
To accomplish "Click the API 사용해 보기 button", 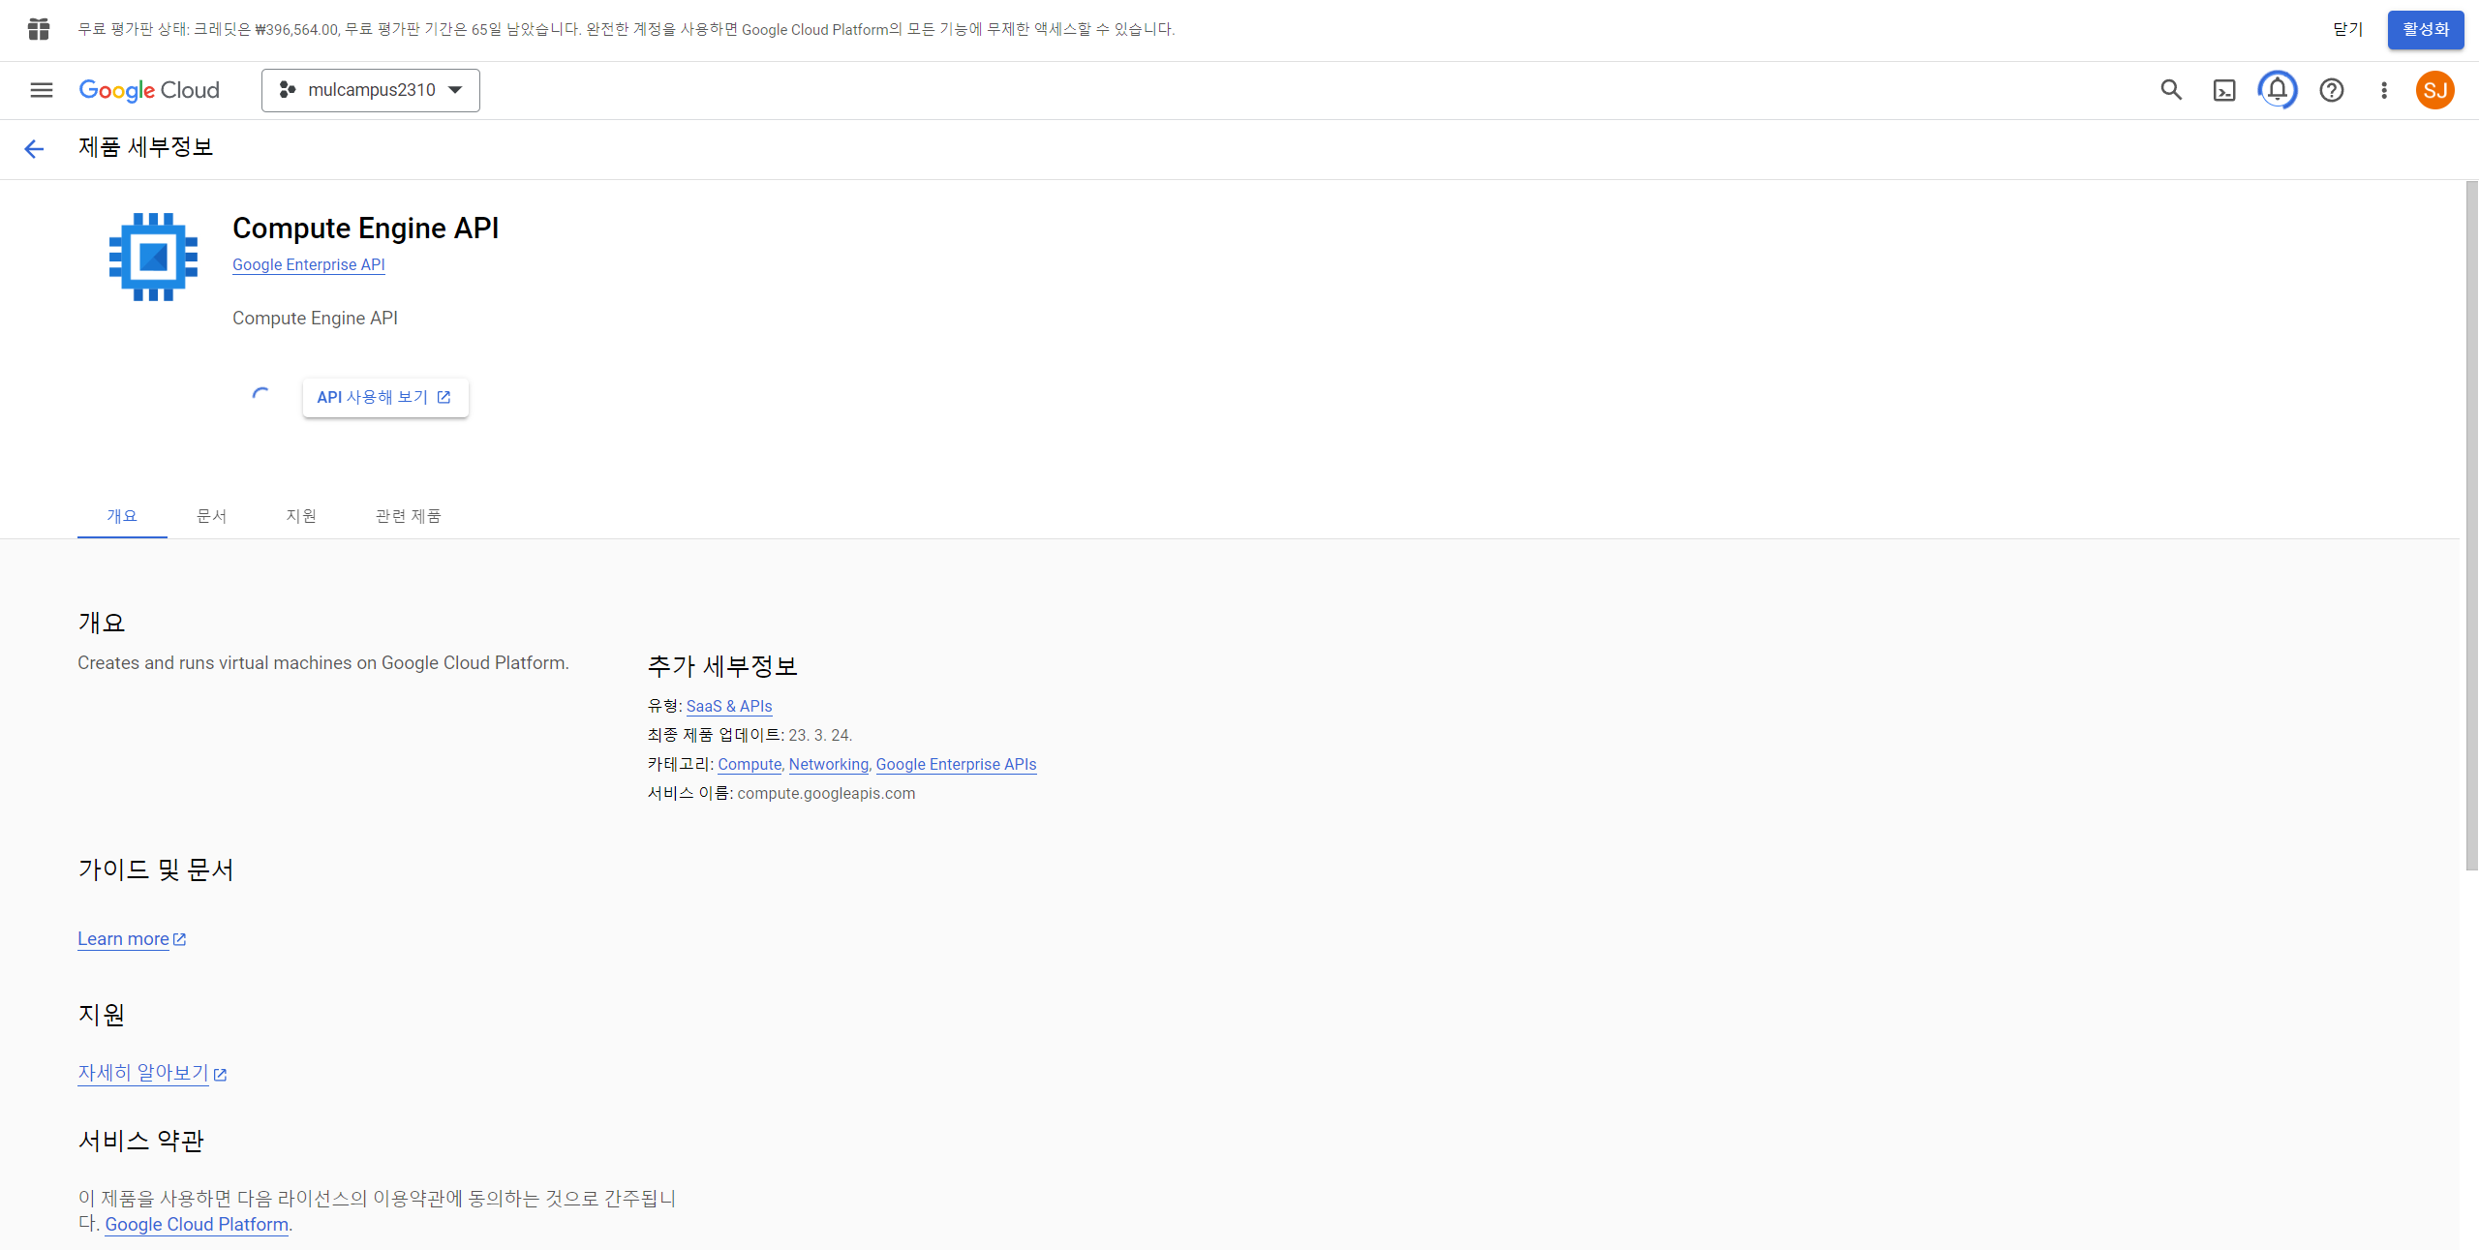I will click(384, 397).
